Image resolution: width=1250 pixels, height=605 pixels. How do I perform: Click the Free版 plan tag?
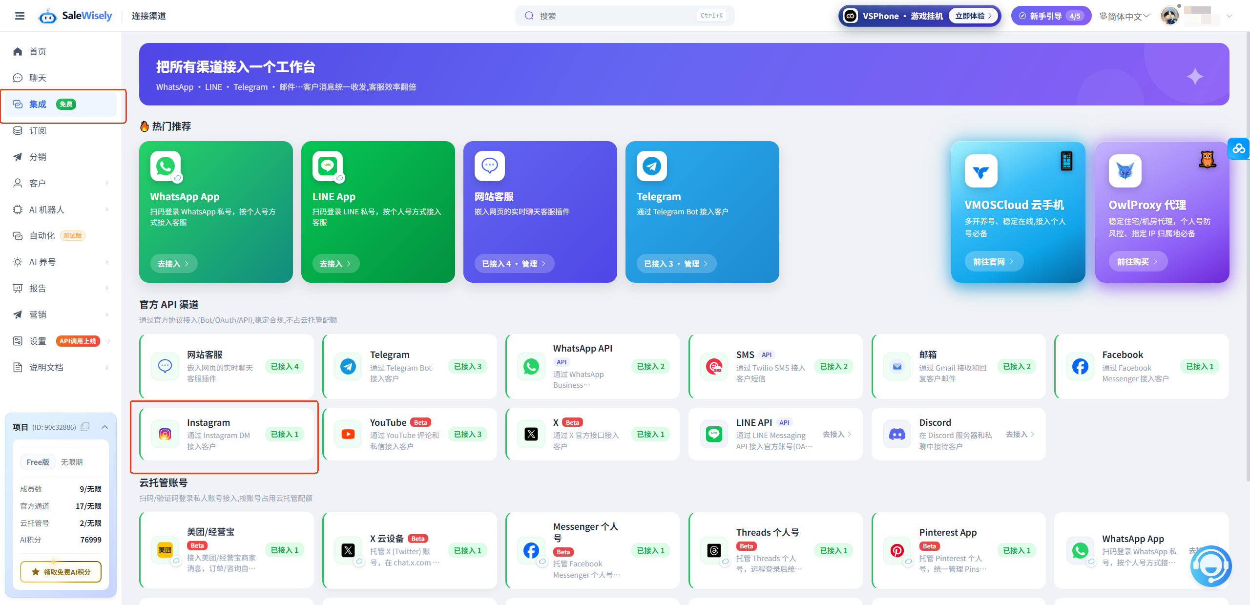(38, 462)
